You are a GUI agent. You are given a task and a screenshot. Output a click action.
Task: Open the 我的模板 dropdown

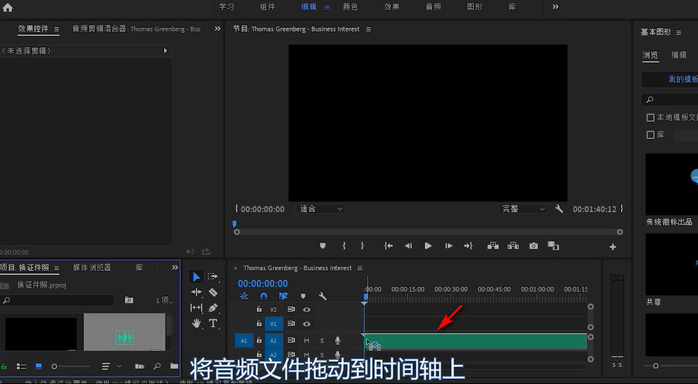tap(669, 80)
